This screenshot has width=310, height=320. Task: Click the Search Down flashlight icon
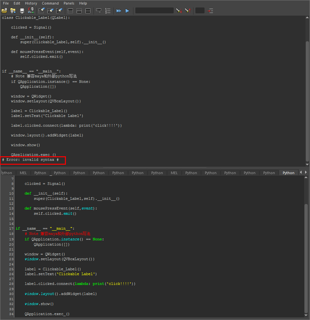179,11
